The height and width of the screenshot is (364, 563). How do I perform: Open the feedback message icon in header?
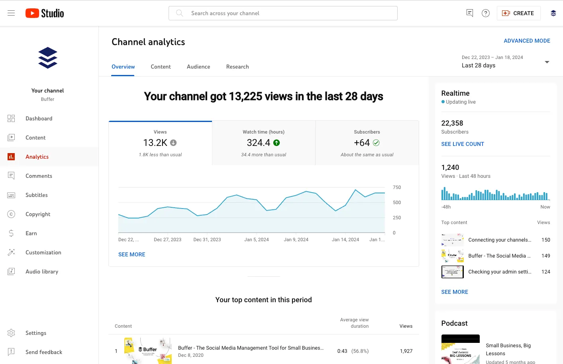[x=470, y=13]
